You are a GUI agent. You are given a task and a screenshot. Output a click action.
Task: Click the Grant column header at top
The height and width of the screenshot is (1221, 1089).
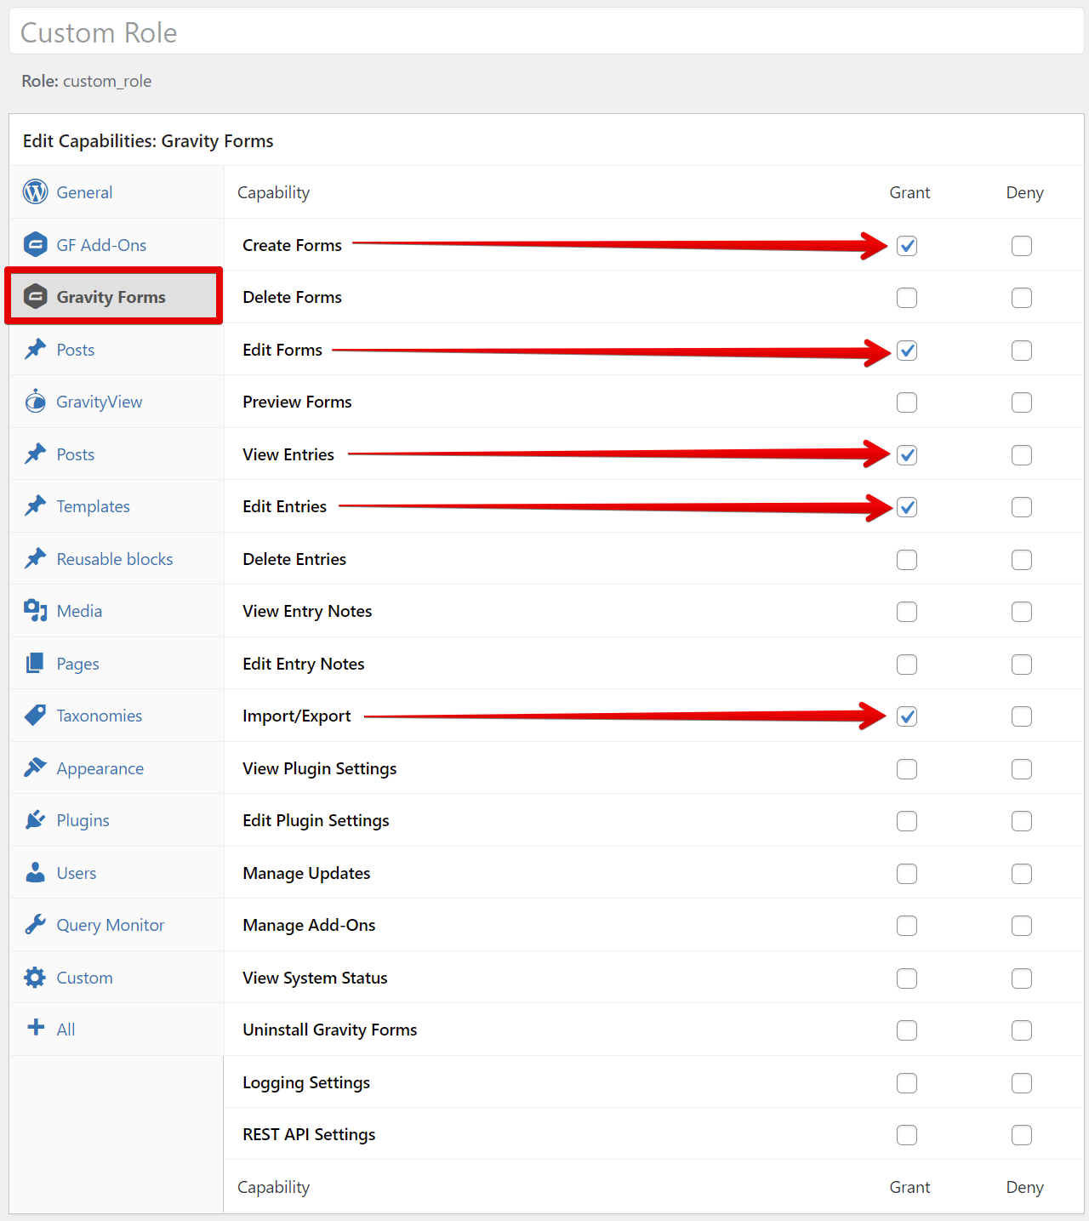909,192
